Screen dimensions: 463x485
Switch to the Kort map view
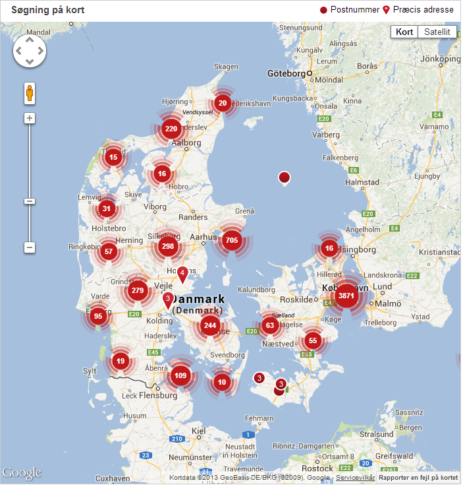(404, 32)
